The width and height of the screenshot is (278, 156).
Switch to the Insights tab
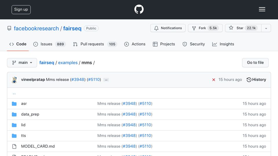[223, 44]
